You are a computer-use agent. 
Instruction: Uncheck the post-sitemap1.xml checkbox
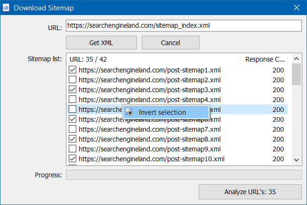point(73,70)
